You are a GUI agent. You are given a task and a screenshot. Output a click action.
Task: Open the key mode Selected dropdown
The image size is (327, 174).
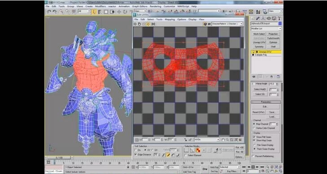(x=230, y=167)
